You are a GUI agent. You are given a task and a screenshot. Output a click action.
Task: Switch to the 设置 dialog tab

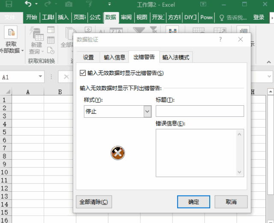(89, 57)
